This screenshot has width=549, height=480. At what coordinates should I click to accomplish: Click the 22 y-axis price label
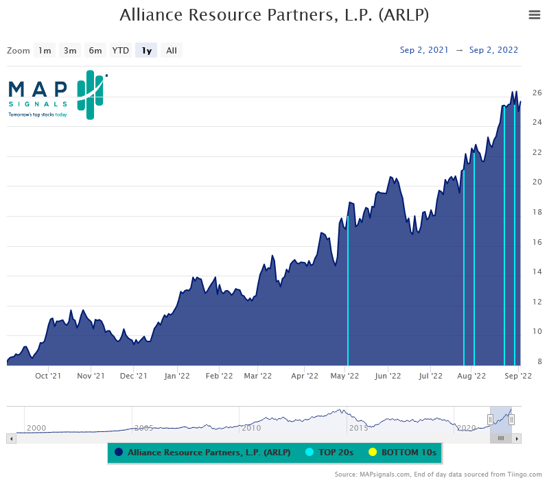[537, 152]
